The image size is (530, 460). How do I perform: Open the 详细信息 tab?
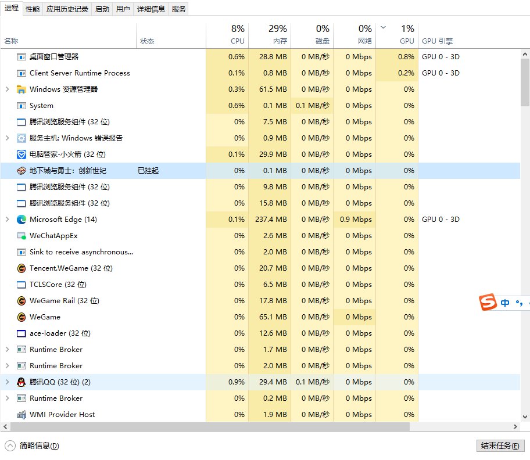tap(151, 9)
